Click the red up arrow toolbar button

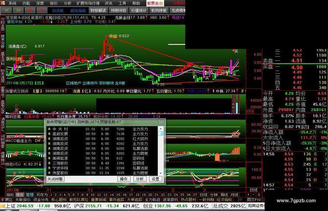click(x=30, y=10)
